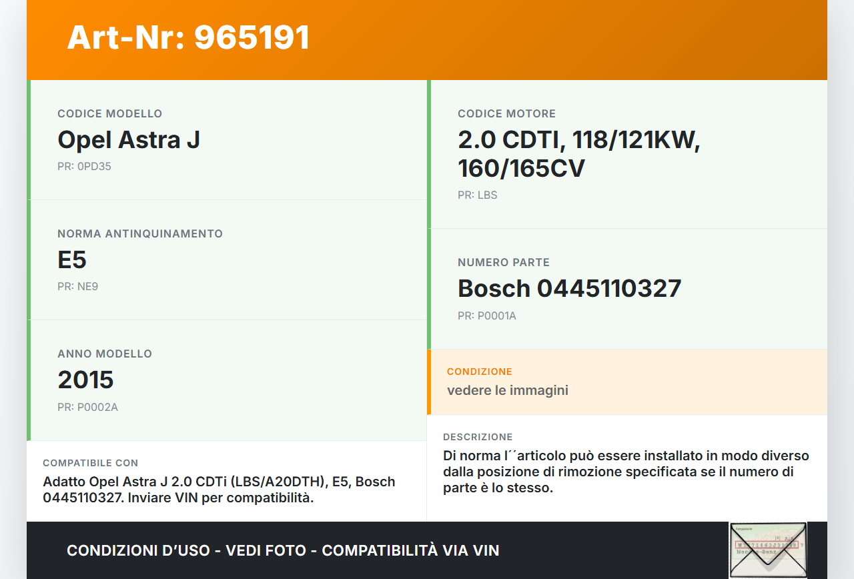Click the Art-Nr: 965191 header title
Image resolution: width=854 pixels, height=579 pixels.
187,38
